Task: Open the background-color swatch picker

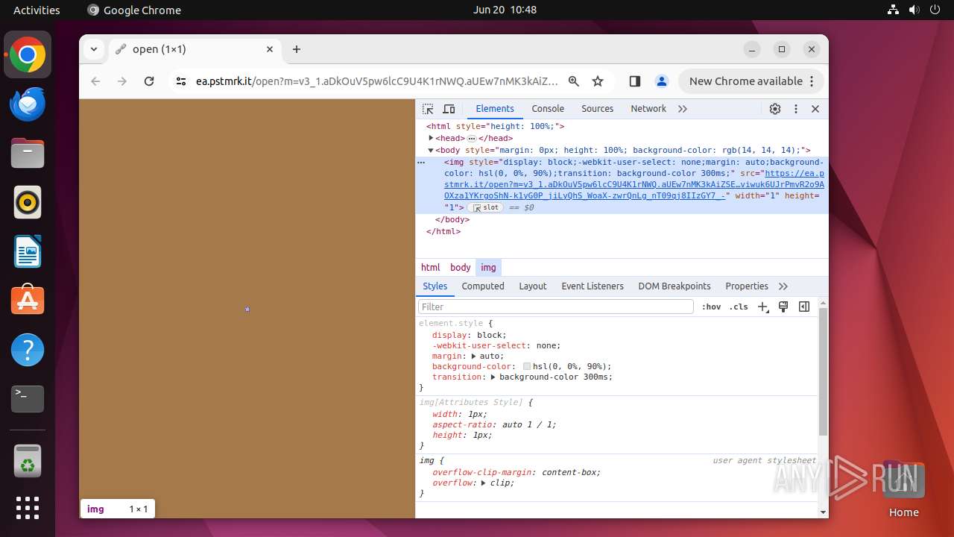Action: (x=527, y=367)
